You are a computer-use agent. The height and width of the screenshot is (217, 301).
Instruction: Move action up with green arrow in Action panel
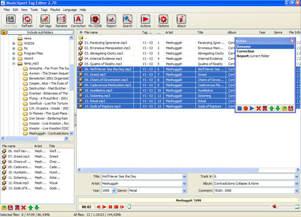coord(271,108)
